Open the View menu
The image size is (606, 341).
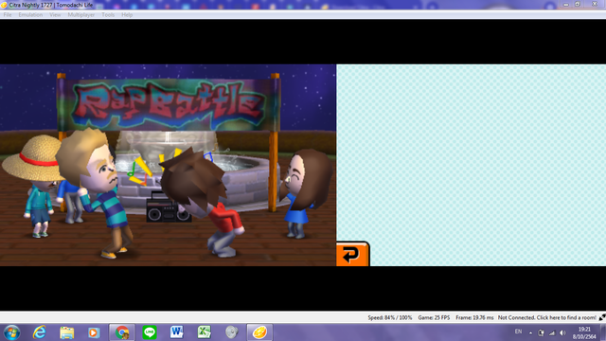tap(55, 15)
